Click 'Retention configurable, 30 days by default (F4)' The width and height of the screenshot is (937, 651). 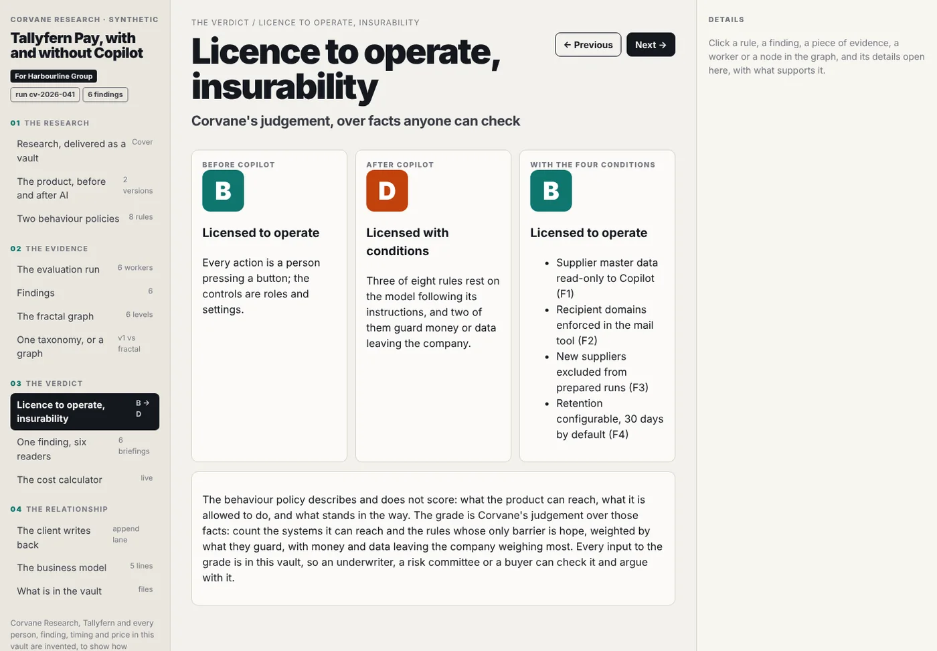(610, 419)
